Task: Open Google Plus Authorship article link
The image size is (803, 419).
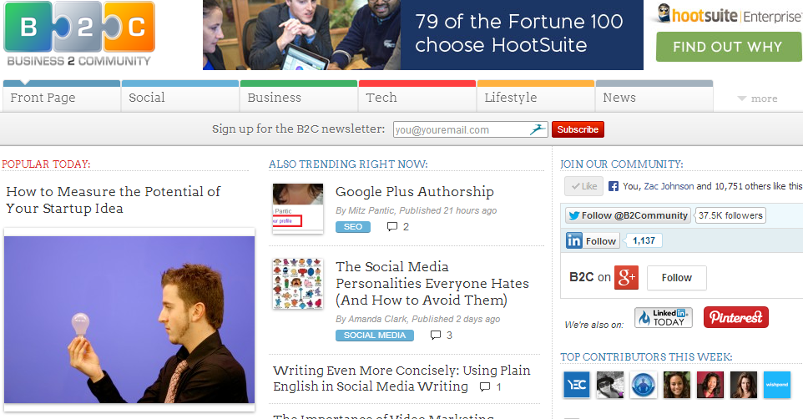Action: click(x=414, y=192)
